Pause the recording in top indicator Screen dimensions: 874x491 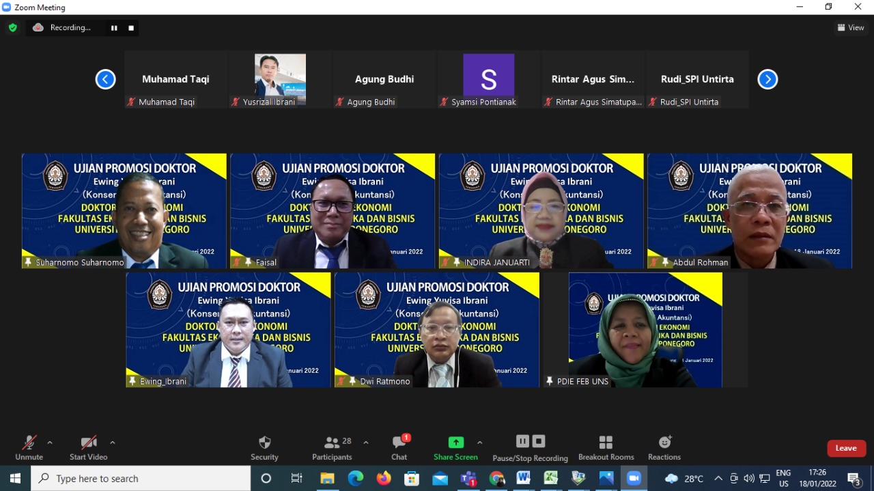point(114,28)
